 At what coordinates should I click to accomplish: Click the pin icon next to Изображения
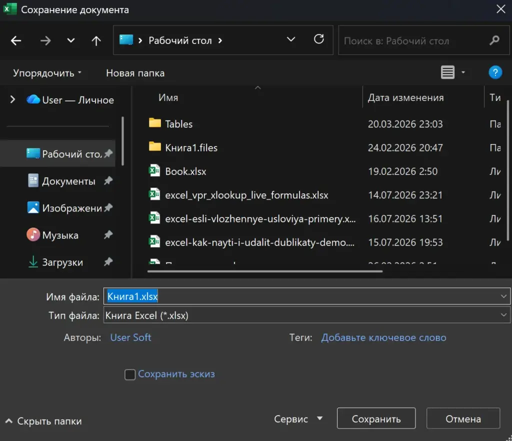tap(108, 207)
